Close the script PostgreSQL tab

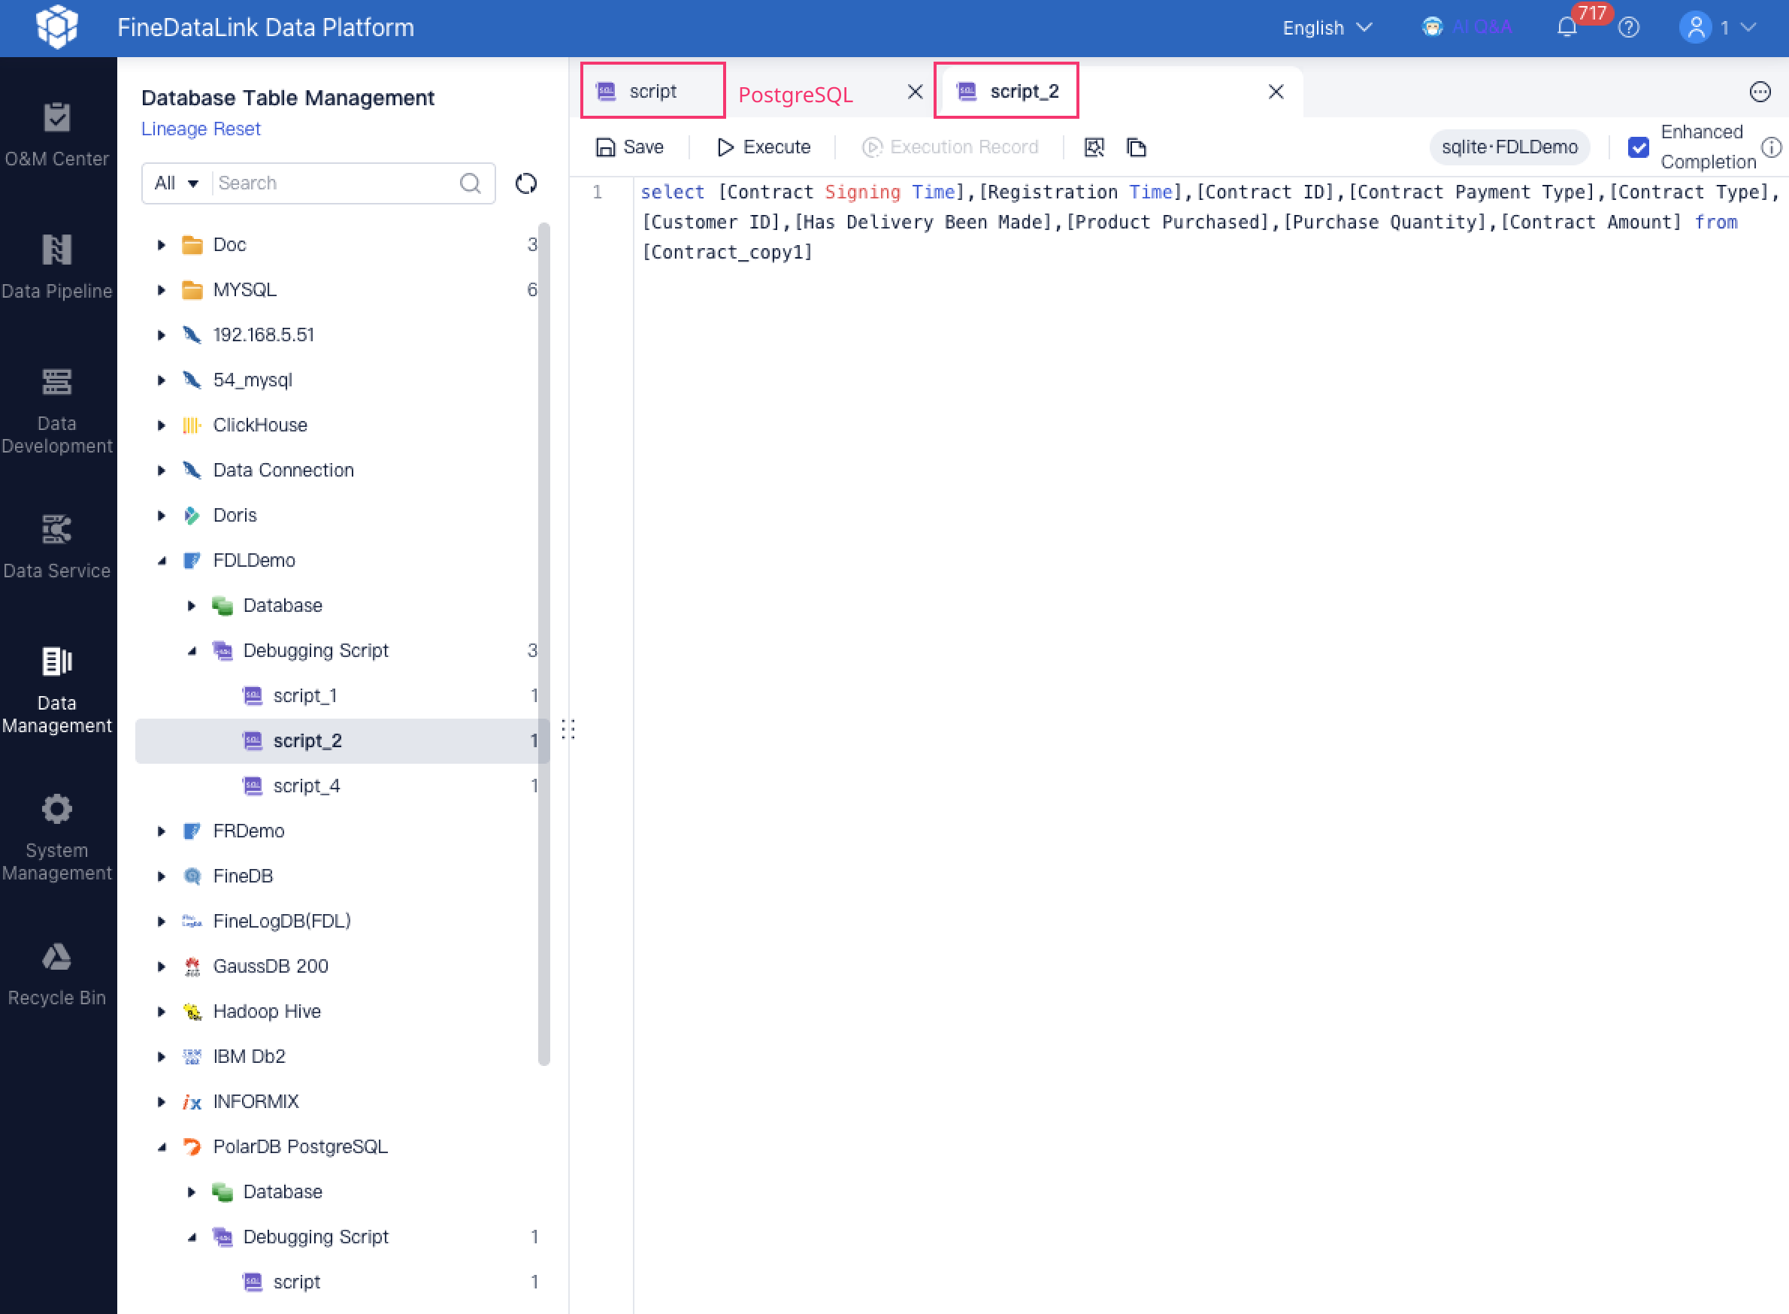pos(915,92)
